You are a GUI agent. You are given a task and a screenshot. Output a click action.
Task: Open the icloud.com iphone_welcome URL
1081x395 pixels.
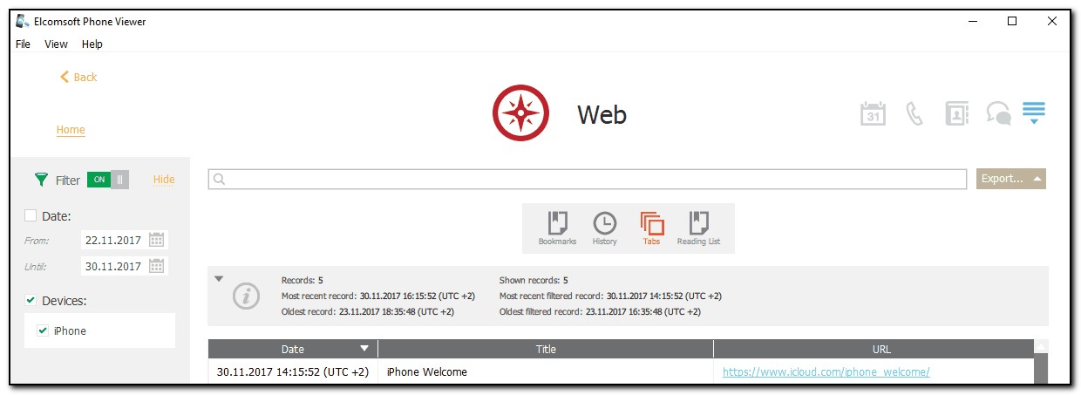coord(826,372)
